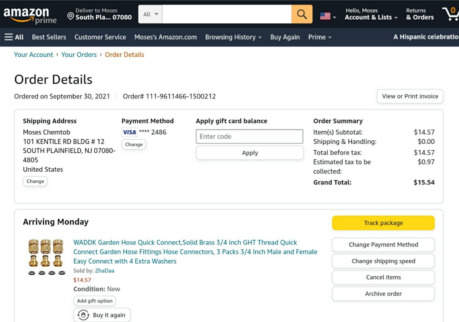Screen dimensions: 459x322
Task: Click the Buy it again button
Action: [102, 315]
